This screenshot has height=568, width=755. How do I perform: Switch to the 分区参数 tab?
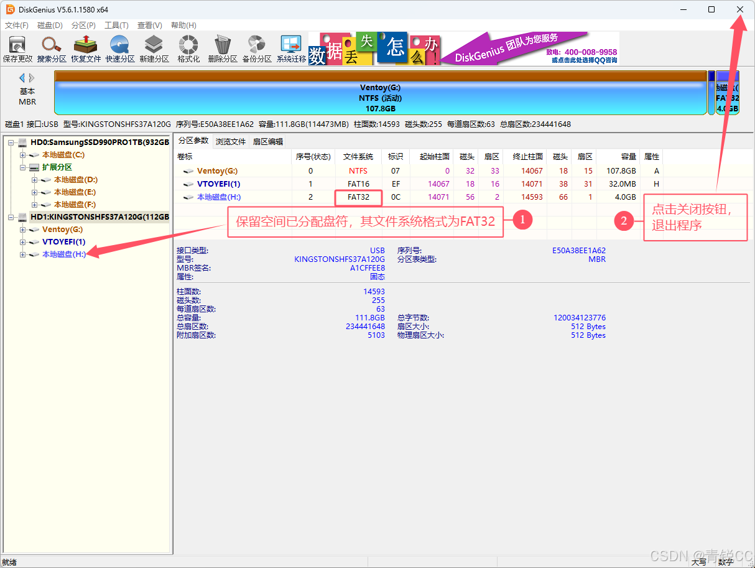click(x=193, y=141)
